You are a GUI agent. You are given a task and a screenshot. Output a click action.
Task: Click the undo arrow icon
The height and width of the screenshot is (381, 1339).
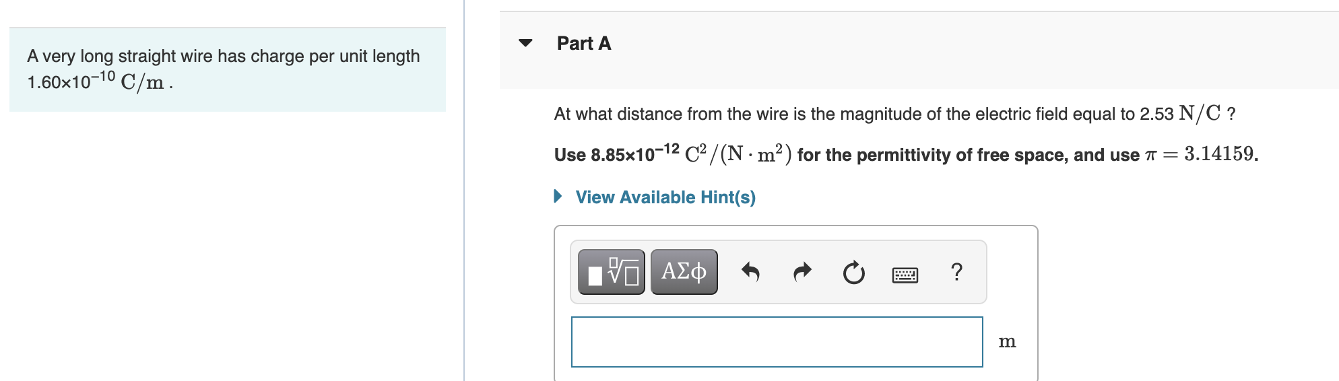point(750,272)
